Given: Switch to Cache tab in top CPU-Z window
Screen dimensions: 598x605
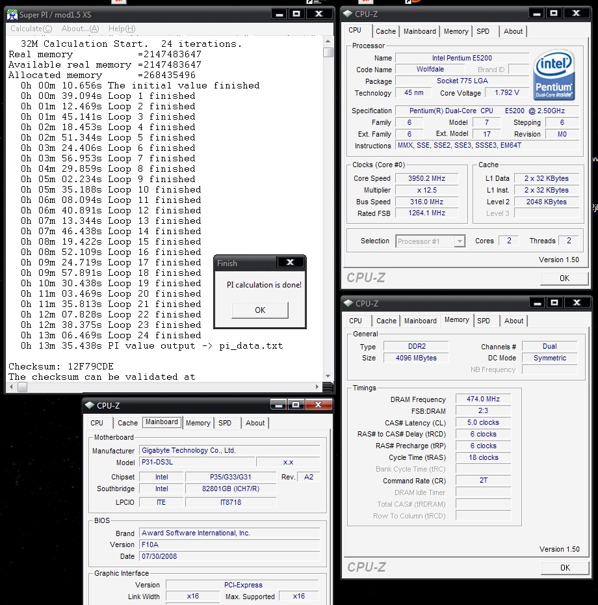Looking at the screenshot, I should 385,31.
